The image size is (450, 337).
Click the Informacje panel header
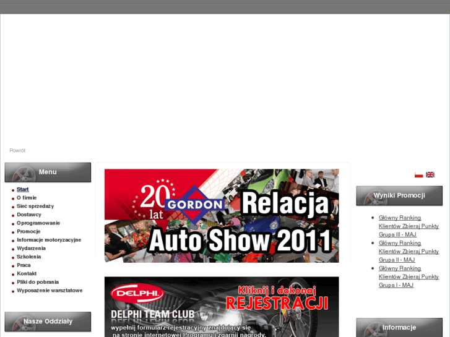399,327
